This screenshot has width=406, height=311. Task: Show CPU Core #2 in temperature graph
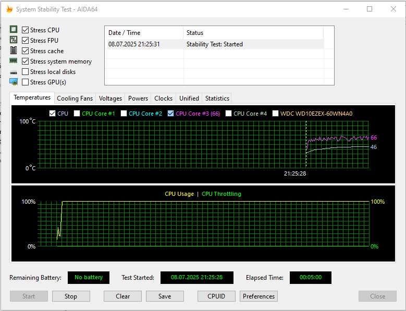pyautogui.click(x=124, y=114)
